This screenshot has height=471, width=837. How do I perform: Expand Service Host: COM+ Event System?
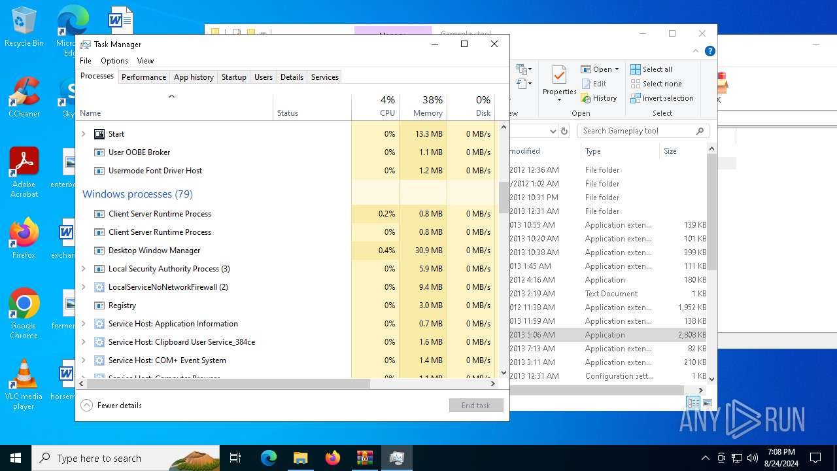(x=83, y=360)
